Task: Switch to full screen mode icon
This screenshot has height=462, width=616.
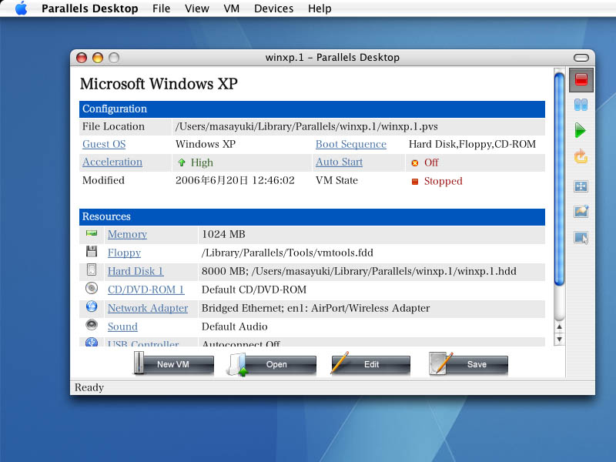Action: point(581,186)
